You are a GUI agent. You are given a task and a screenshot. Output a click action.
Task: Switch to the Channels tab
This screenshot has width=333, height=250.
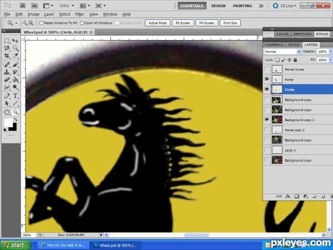coord(274,44)
